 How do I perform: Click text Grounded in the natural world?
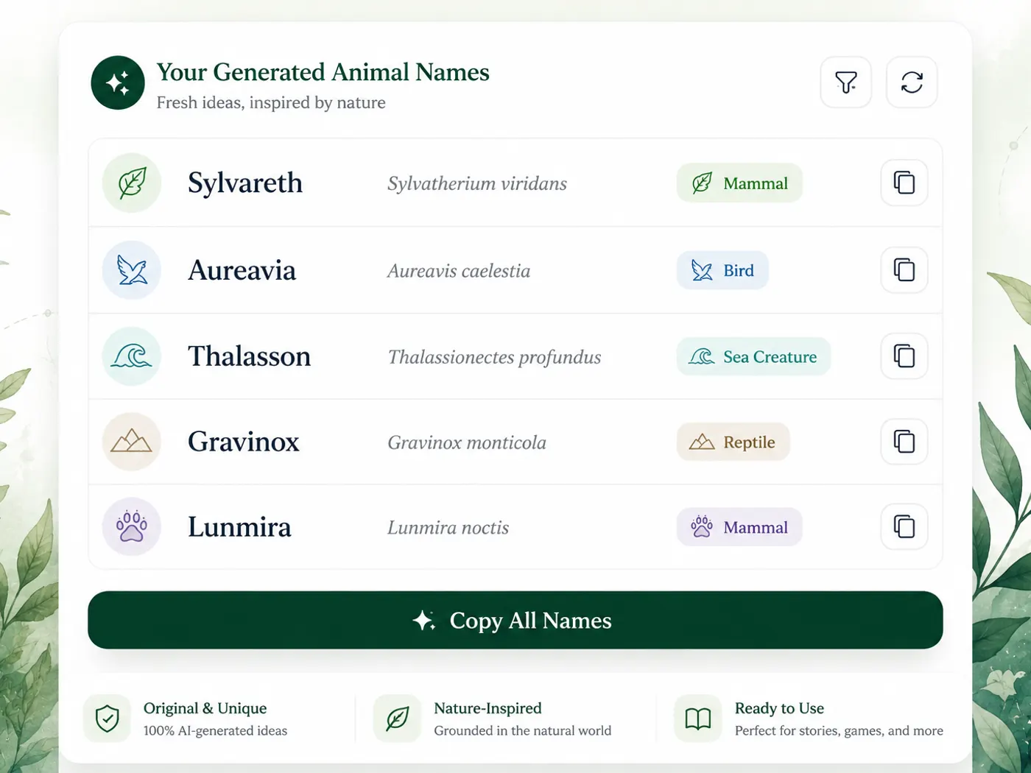click(x=522, y=731)
